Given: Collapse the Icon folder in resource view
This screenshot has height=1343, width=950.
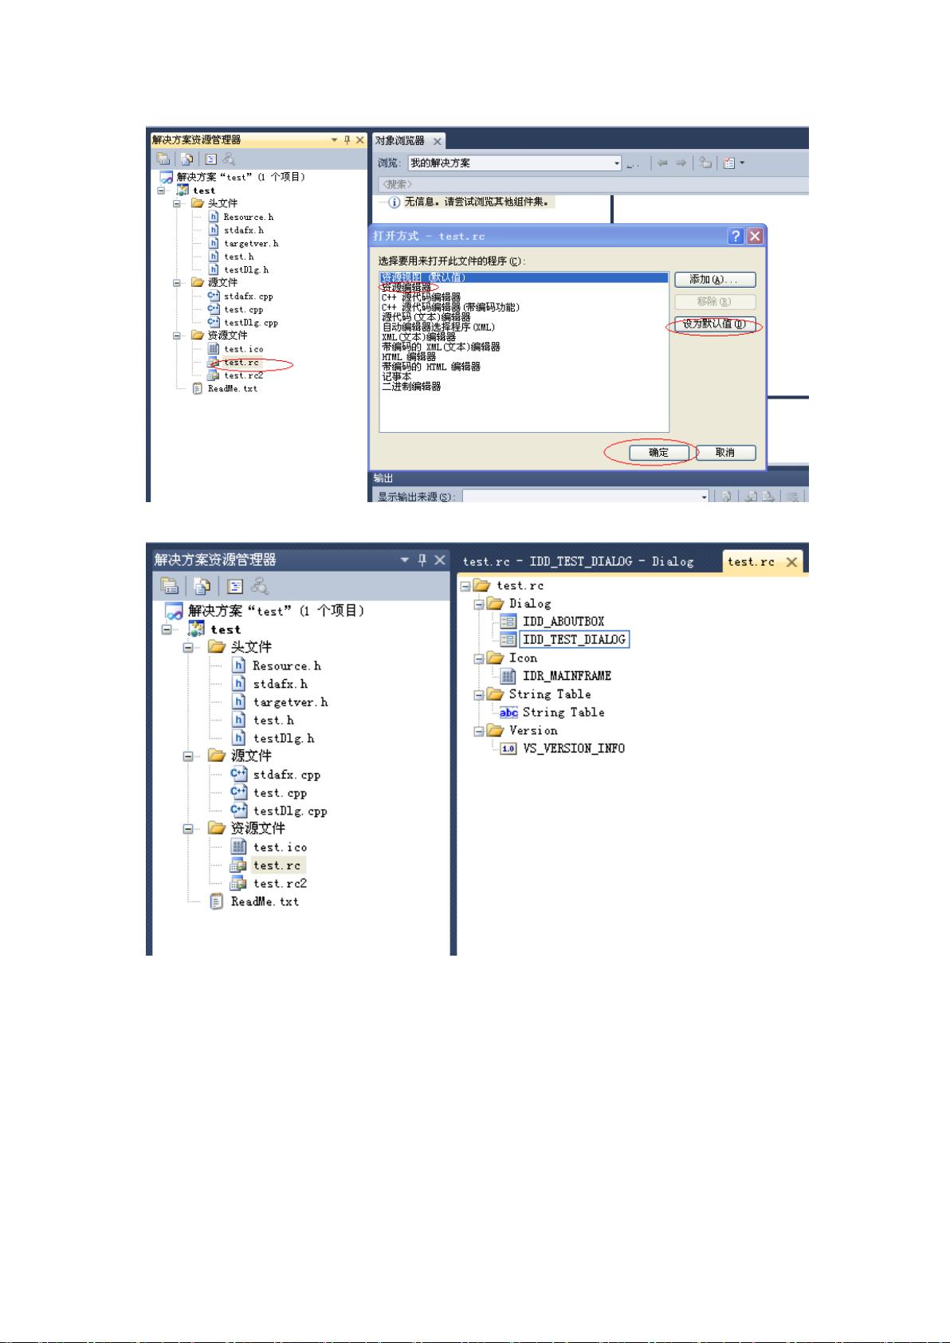Looking at the screenshot, I should (x=478, y=658).
